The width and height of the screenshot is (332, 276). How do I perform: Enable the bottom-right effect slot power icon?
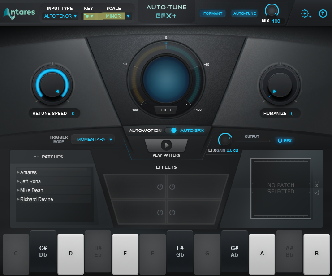click(x=172, y=212)
